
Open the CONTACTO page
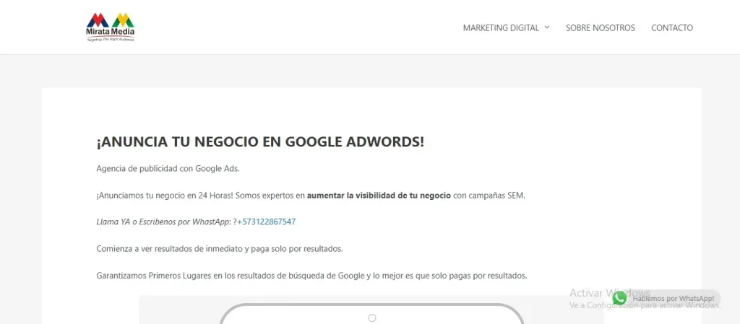[x=672, y=28]
